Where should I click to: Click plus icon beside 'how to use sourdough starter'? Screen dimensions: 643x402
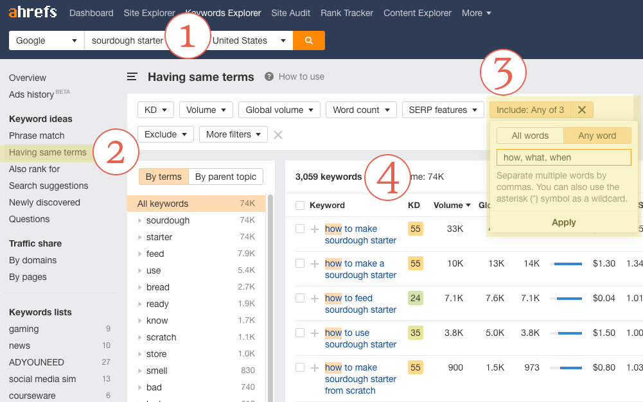pyautogui.click(x=315, y=333)
